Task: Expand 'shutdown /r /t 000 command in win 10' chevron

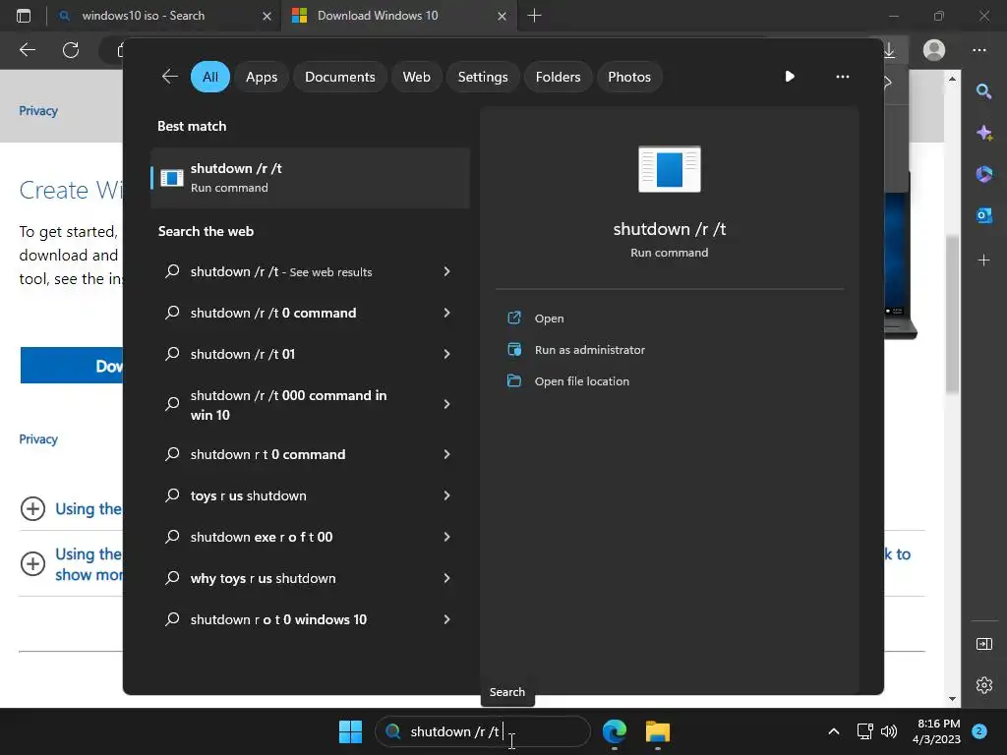Action: coord(446,404)
